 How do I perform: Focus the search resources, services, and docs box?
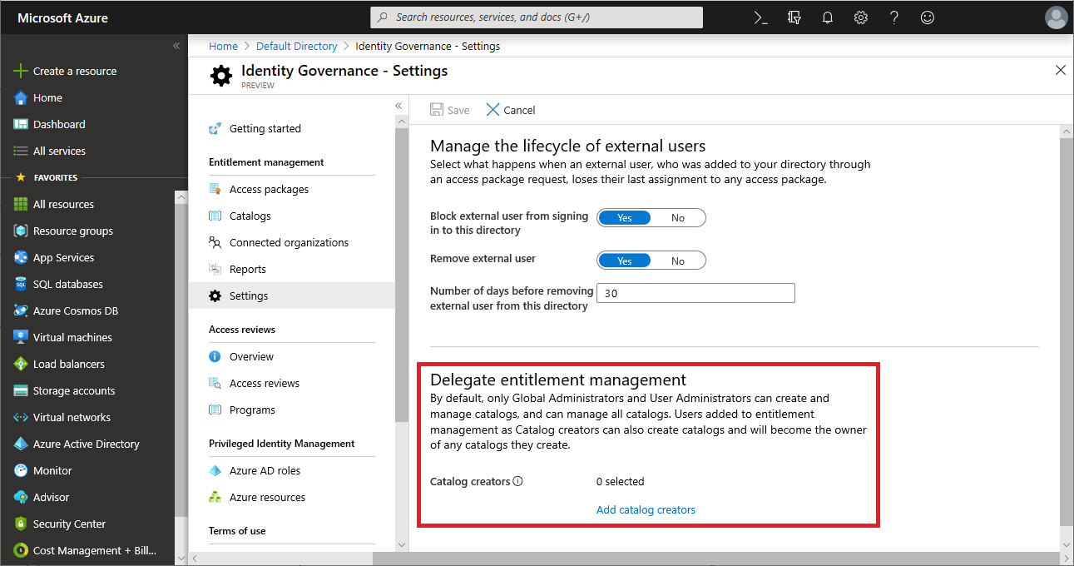pos(537,17)
